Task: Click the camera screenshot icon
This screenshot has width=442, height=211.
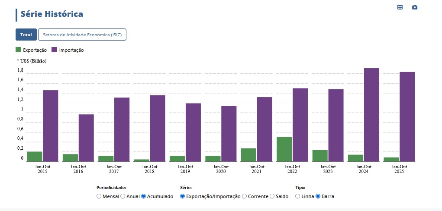Action: pyautogui.click(x=415, y=7)
